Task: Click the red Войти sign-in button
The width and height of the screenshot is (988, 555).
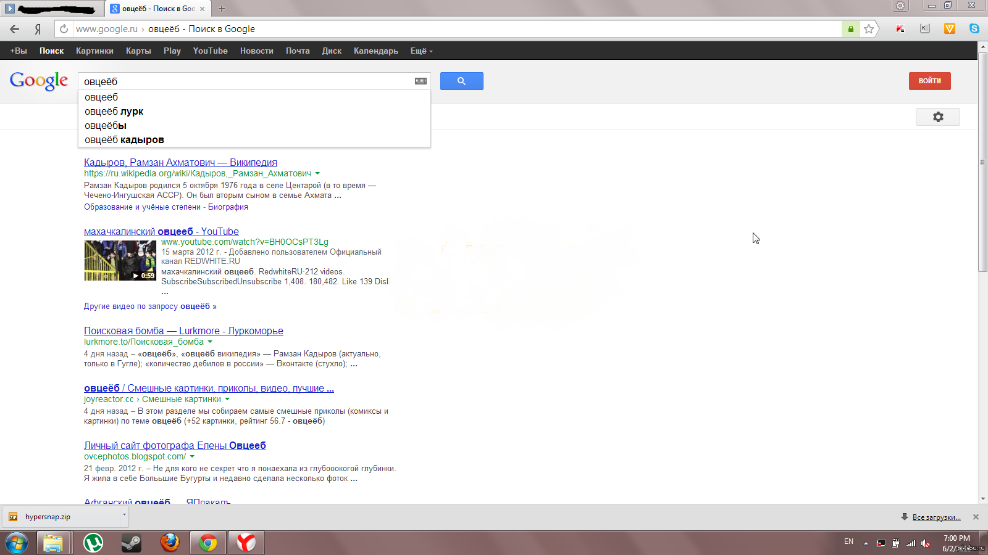Action: [x=929, y=81]
